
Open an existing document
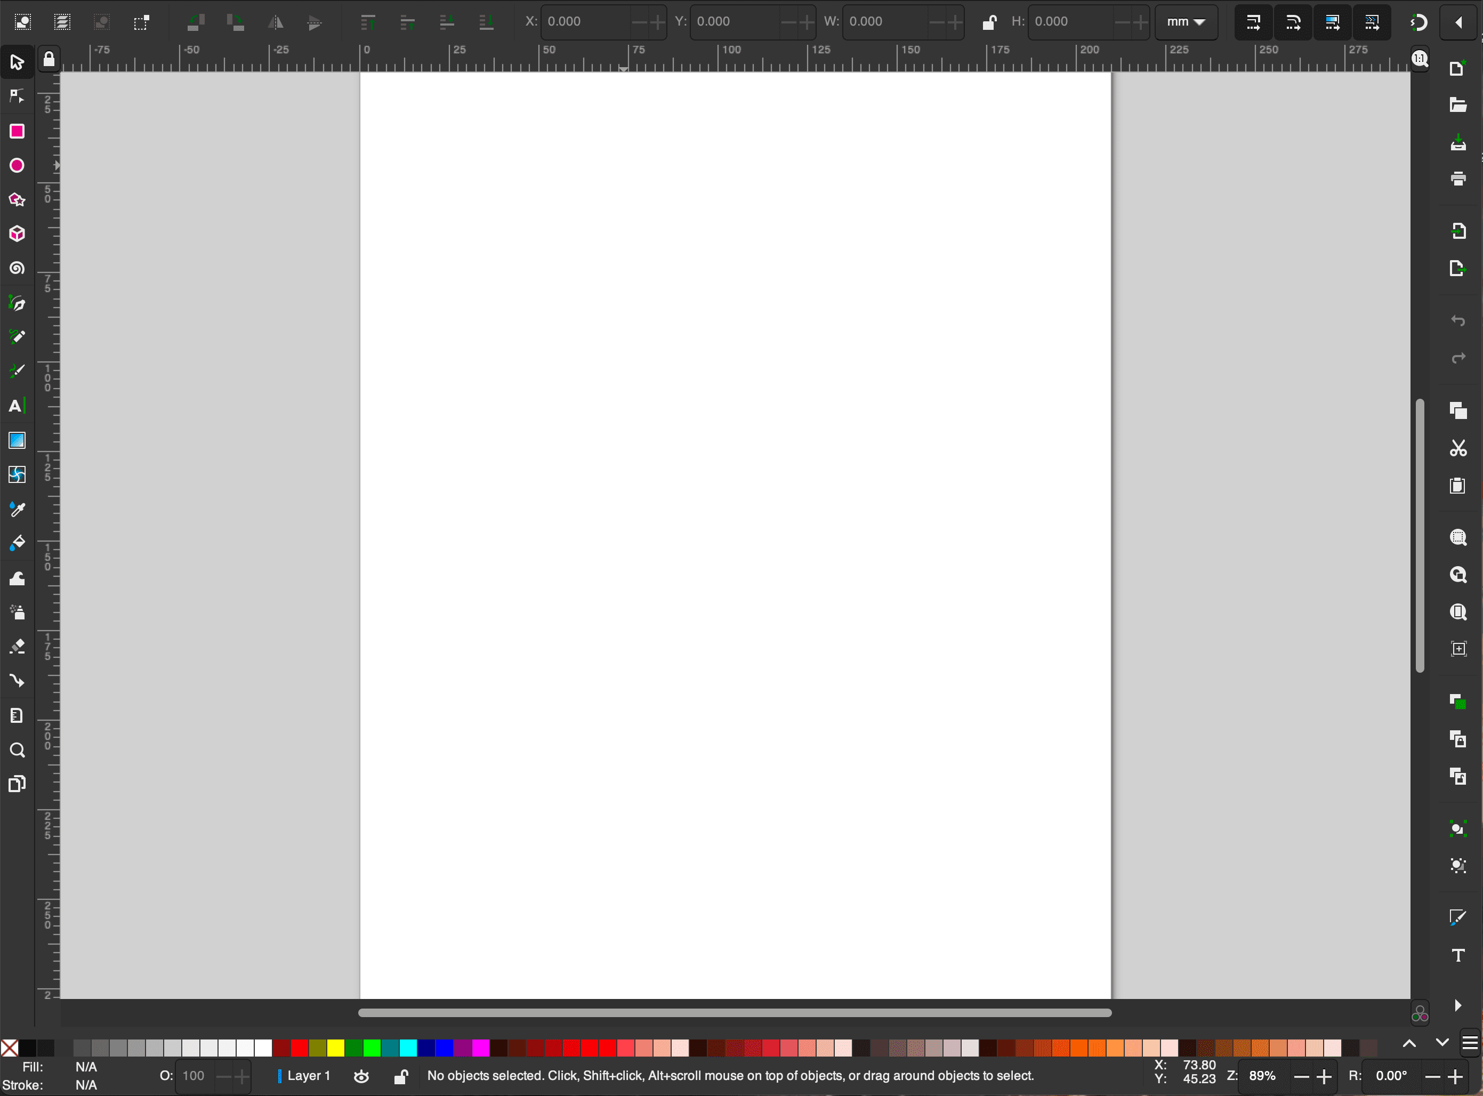pos(1458,105)
